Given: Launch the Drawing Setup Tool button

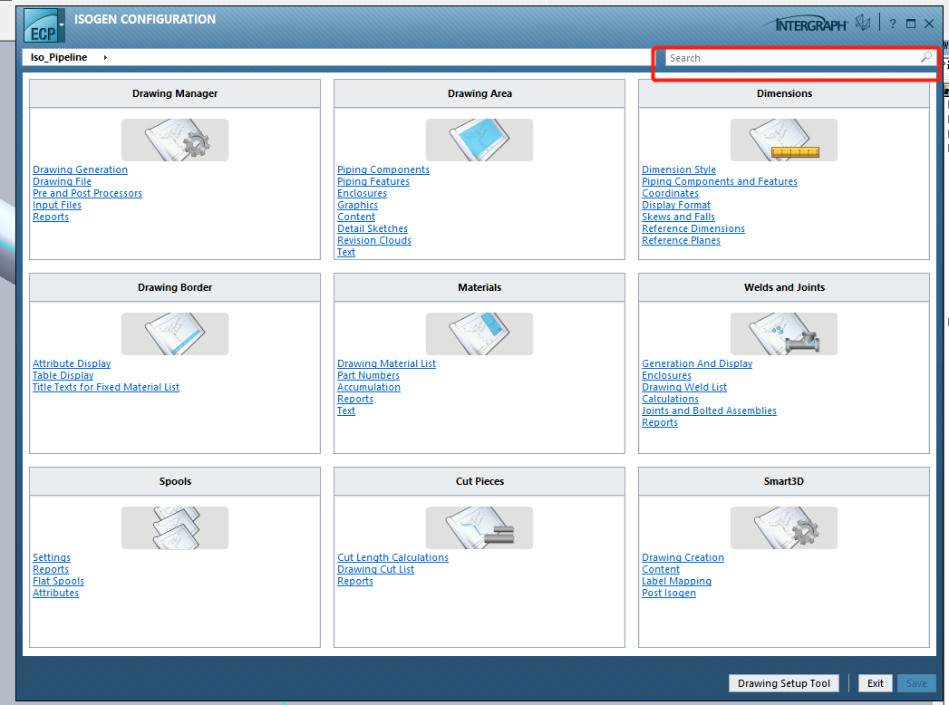Looking at the screenshot, I should (x=784, y=683).
